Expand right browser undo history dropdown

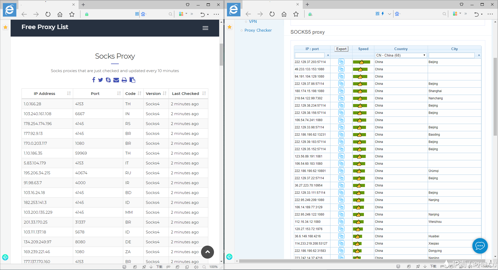[482, 14]
